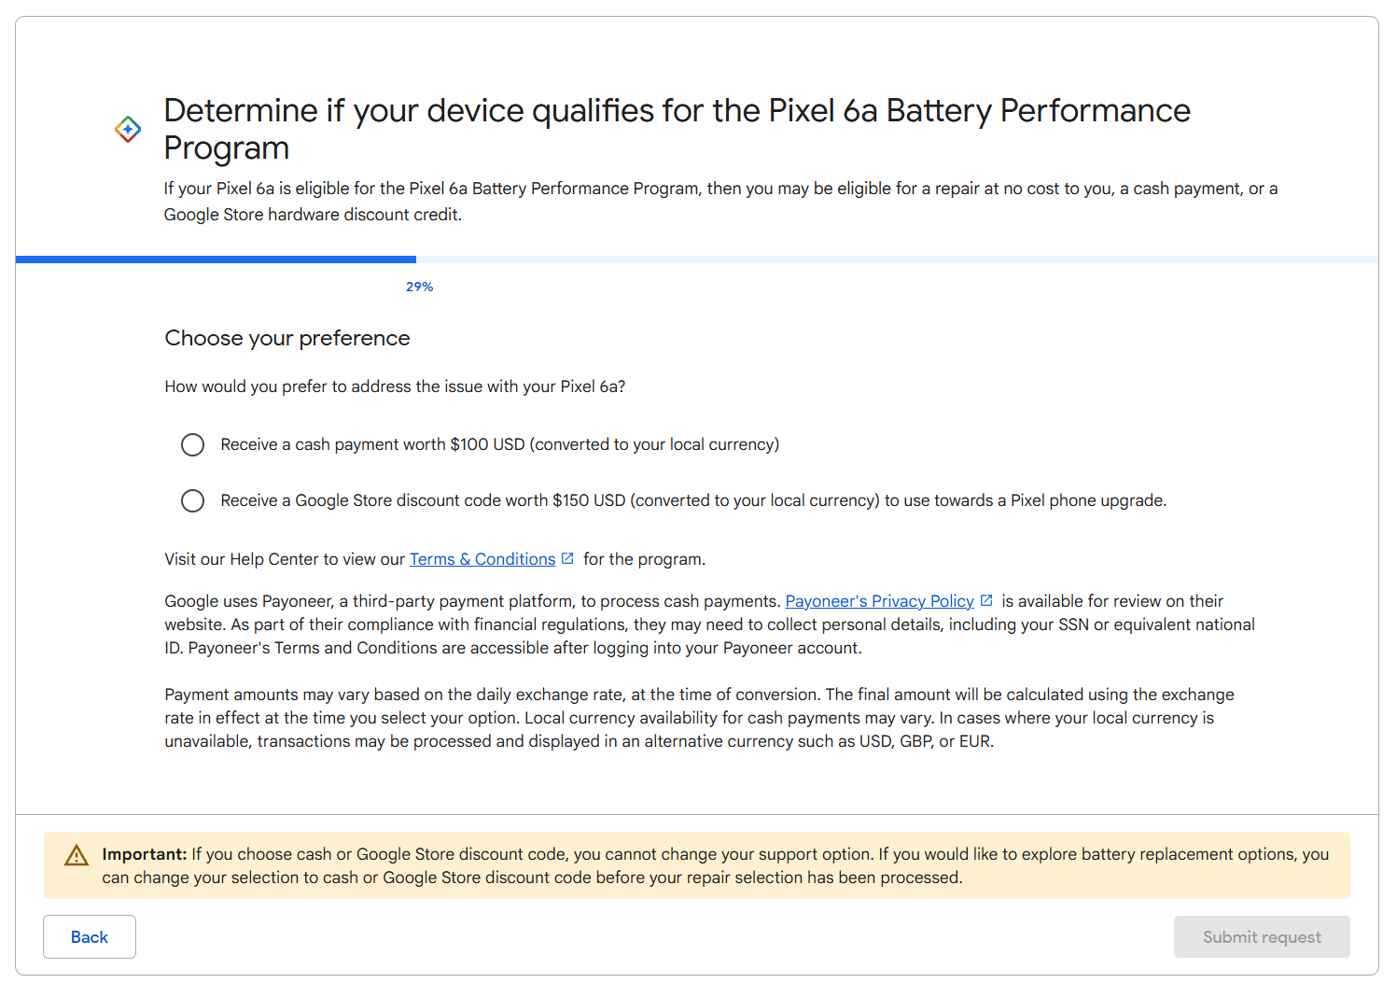Select the $150 Google Store discount radio button
Image resolution: width=1397 pixels, height=983 pixels.
pyautogui.click(x=193, y=500)
